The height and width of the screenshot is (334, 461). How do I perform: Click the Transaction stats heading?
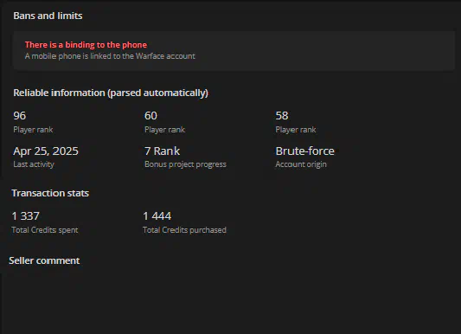click(x=50, y=193)
